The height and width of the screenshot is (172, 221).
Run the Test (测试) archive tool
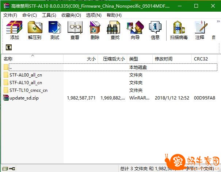[x=55, y=30]
